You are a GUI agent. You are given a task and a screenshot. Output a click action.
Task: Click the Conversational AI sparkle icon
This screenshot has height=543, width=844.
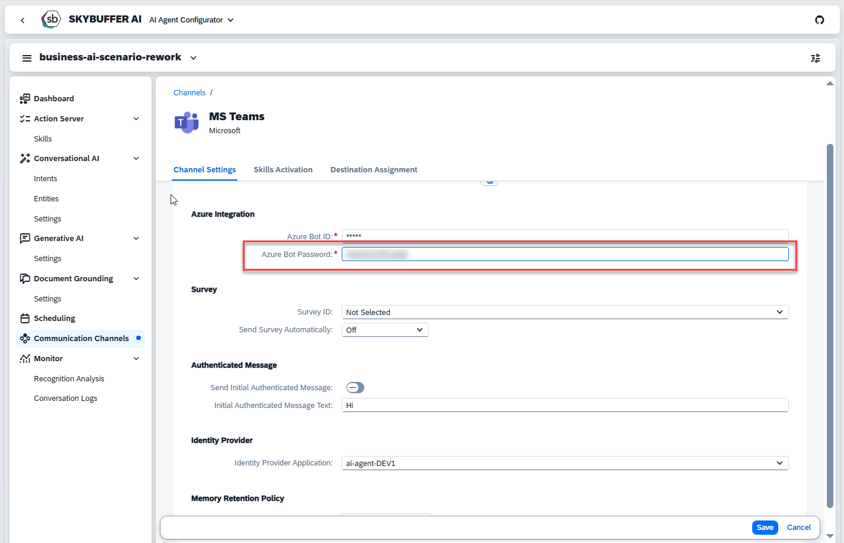[25, 158]
